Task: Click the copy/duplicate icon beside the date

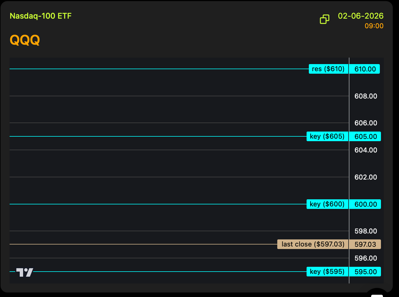Action: click(x=325, y=19)
